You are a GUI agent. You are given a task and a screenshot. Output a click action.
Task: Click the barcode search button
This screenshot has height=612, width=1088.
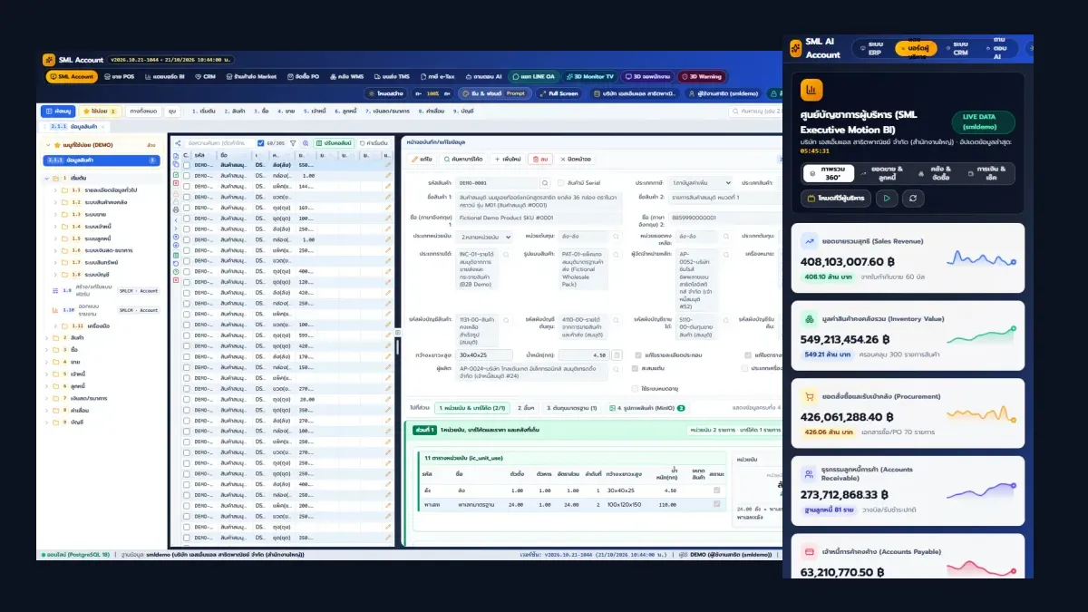[x=462, y=159]
